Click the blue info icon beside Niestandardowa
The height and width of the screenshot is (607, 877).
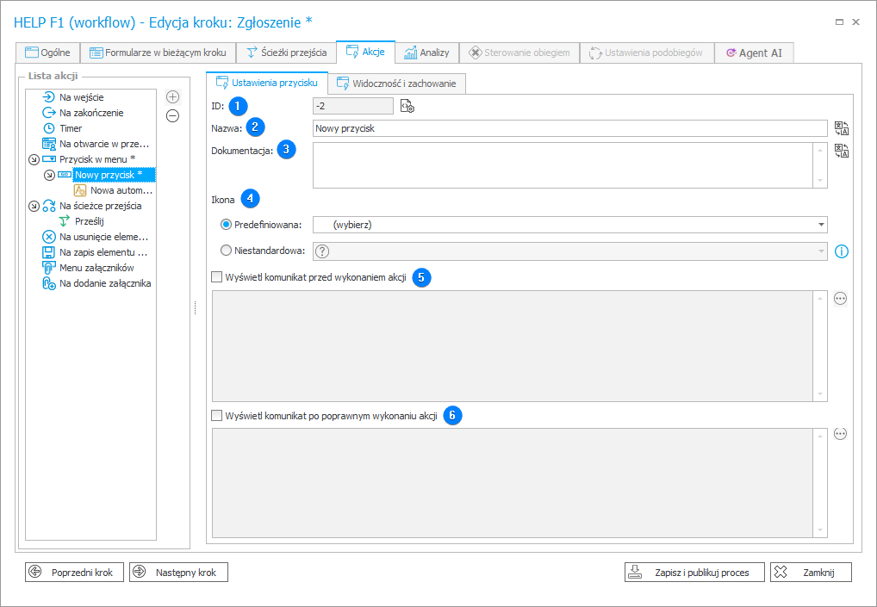coord(842,251)
